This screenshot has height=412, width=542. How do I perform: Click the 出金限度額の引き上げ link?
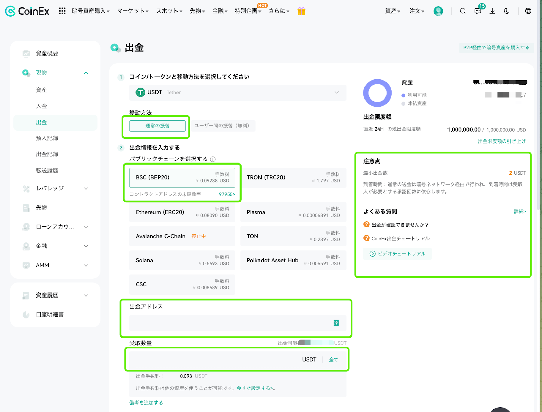click(x=502, y=141)
